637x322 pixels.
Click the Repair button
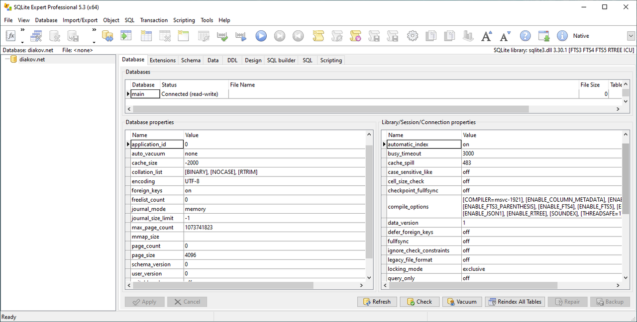567,302
